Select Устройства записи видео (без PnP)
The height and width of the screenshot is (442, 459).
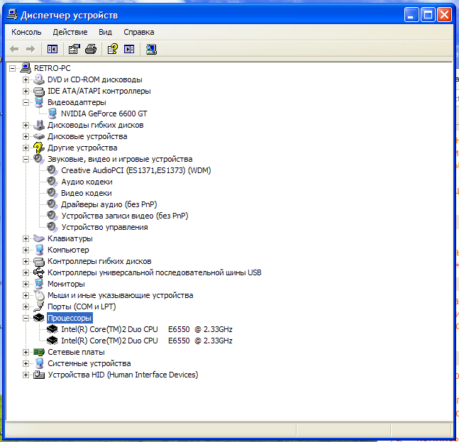click(x=125, y=216)
